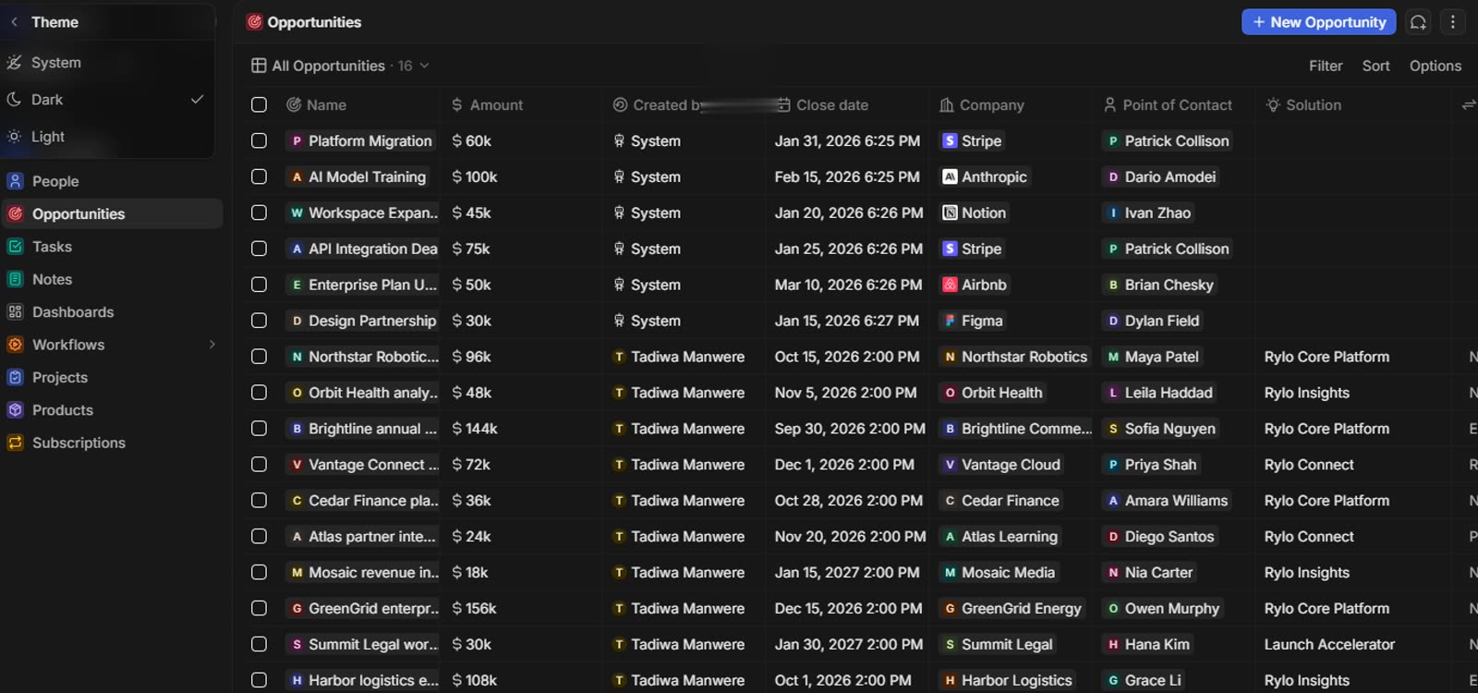Open the Created by column header menu
This screenshot has width=1478, height=693.
[657, 105]
